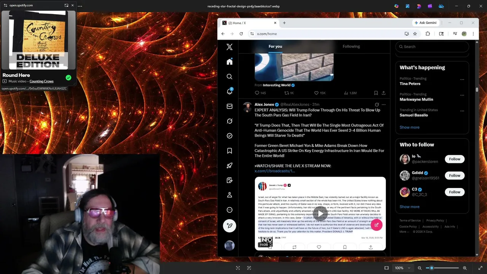
Task: Follow the Gdidd account
Action: [454, 175]
